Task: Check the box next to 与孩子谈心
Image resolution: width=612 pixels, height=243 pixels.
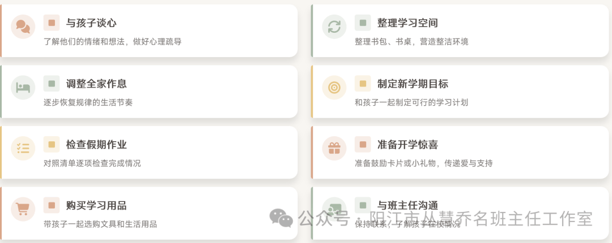Action: [52, 23]
